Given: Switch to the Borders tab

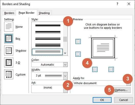Looking at the screenshot, I should [9, 13].
